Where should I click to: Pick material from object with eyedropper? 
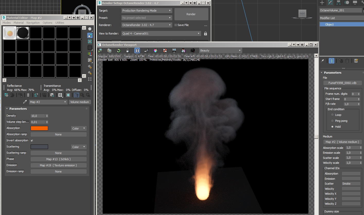coord(25,102)
